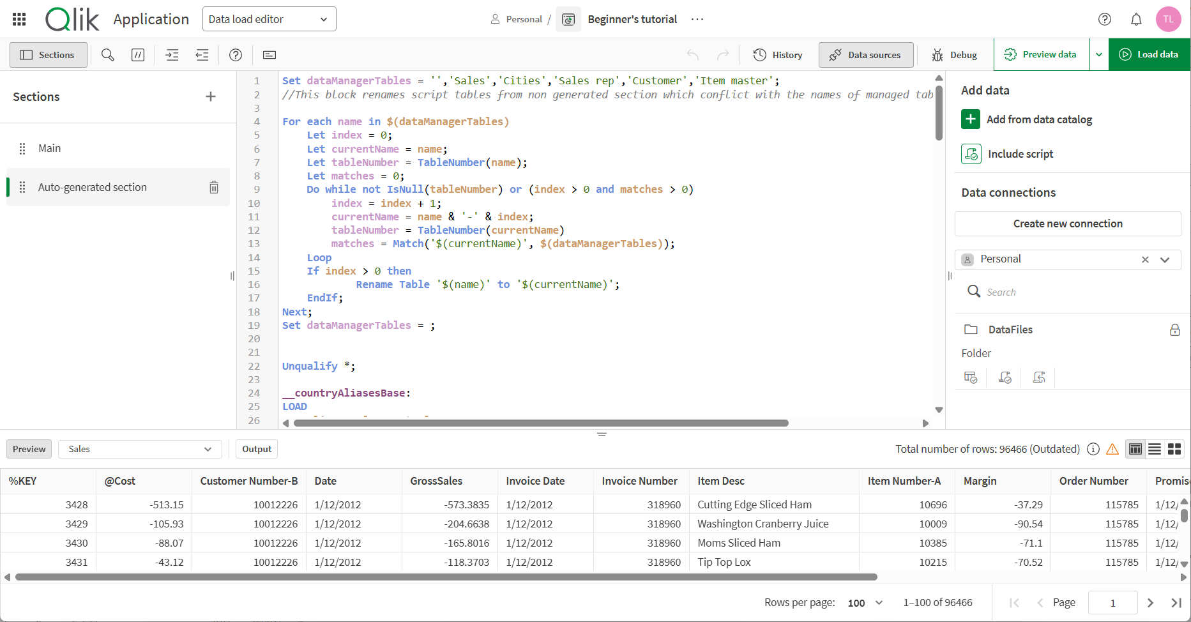Click the data connections Search field
The height and width of the screenshot is (622, 1191).
pyautogui.click(x=1068, y=292)
